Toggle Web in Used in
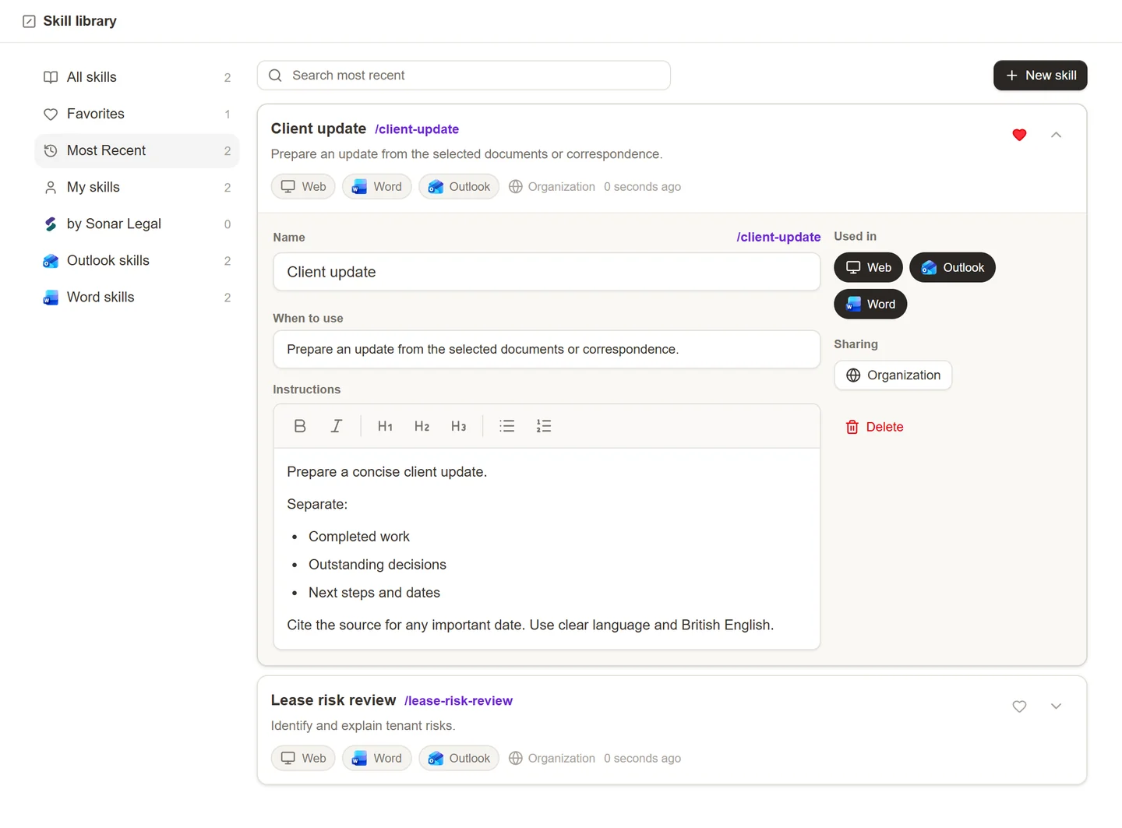The image size is (1122, 828). point(868,267)
